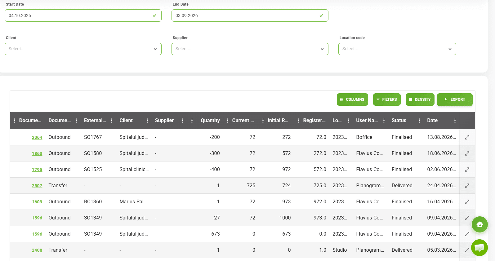Screen dimensions: 495x261
Task: Open column menu for Client column
Action: tap(147, 121)
